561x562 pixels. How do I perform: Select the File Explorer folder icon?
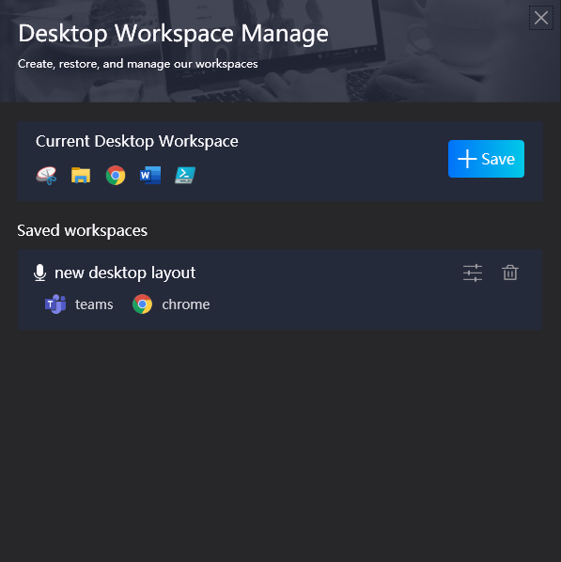(x=81, y=175)
